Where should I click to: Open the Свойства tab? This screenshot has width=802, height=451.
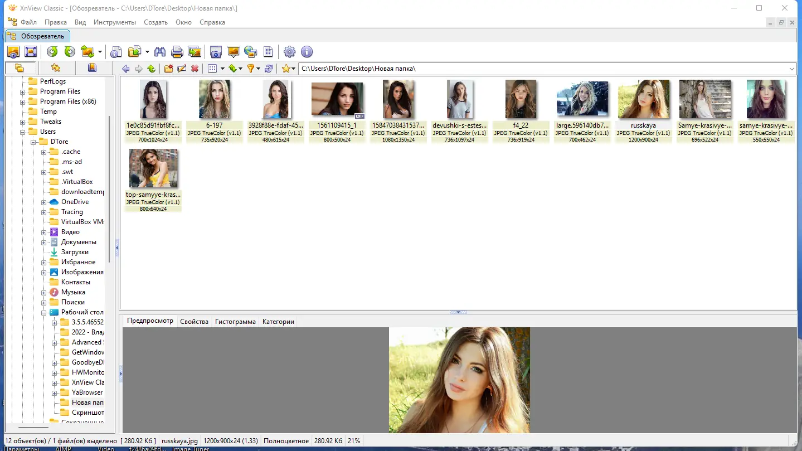coord(195,322)
